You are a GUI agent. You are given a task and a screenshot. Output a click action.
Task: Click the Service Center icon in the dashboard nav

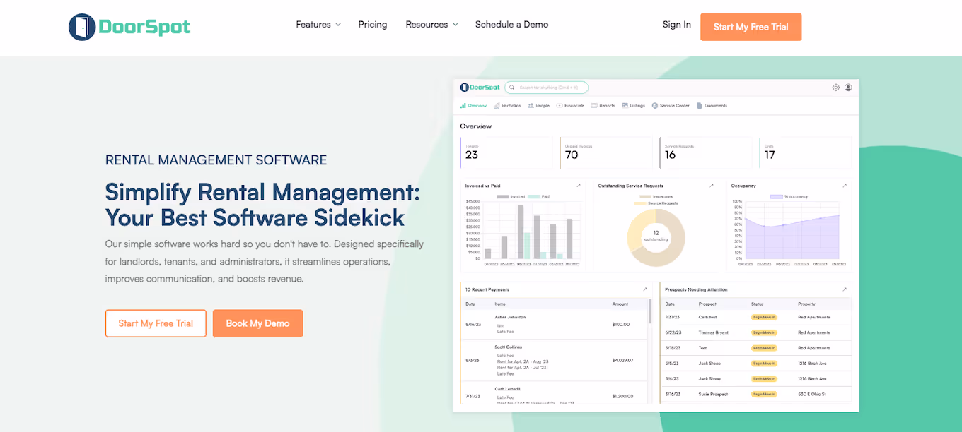coord(655,105)
